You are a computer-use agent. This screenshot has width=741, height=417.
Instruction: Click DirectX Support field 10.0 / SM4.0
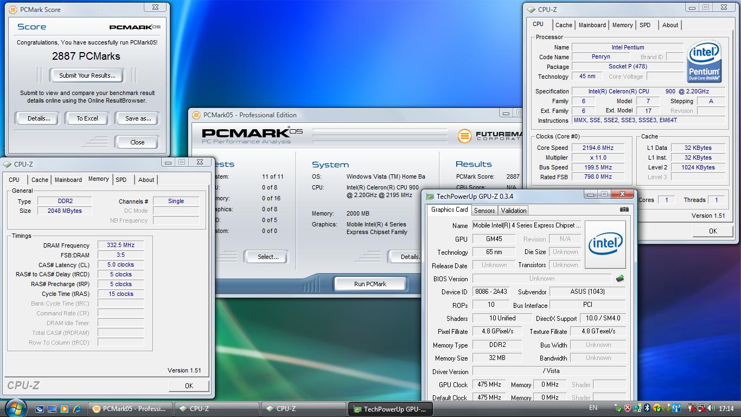(603, 318)
